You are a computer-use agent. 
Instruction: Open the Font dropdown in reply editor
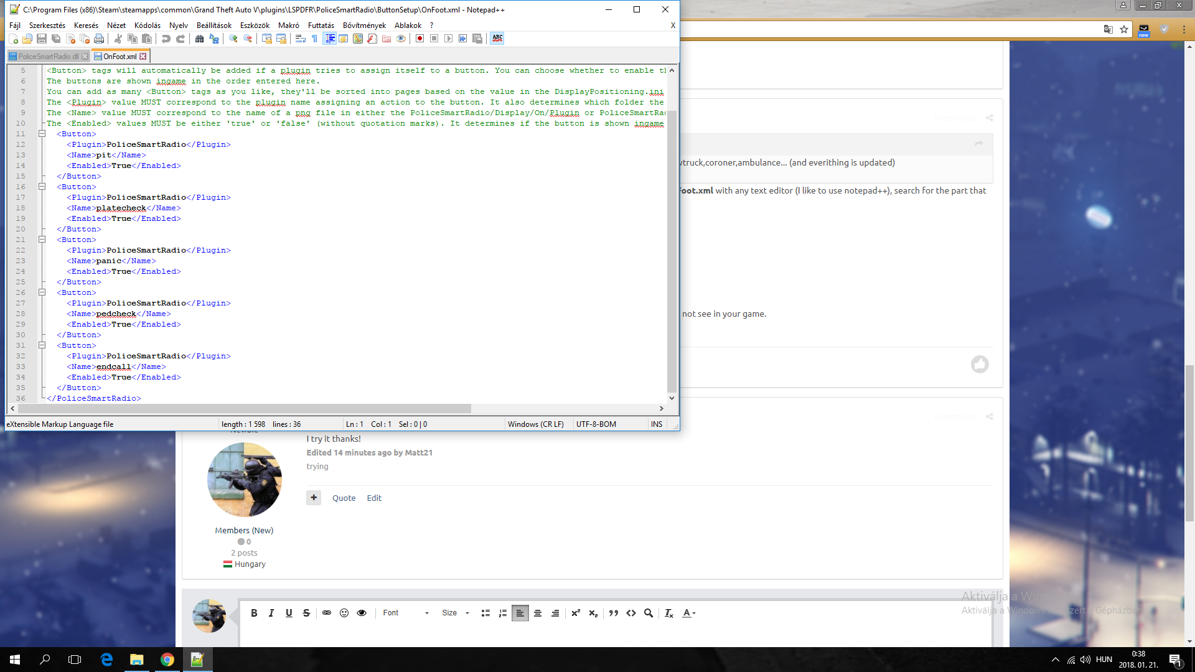(406, 613)
